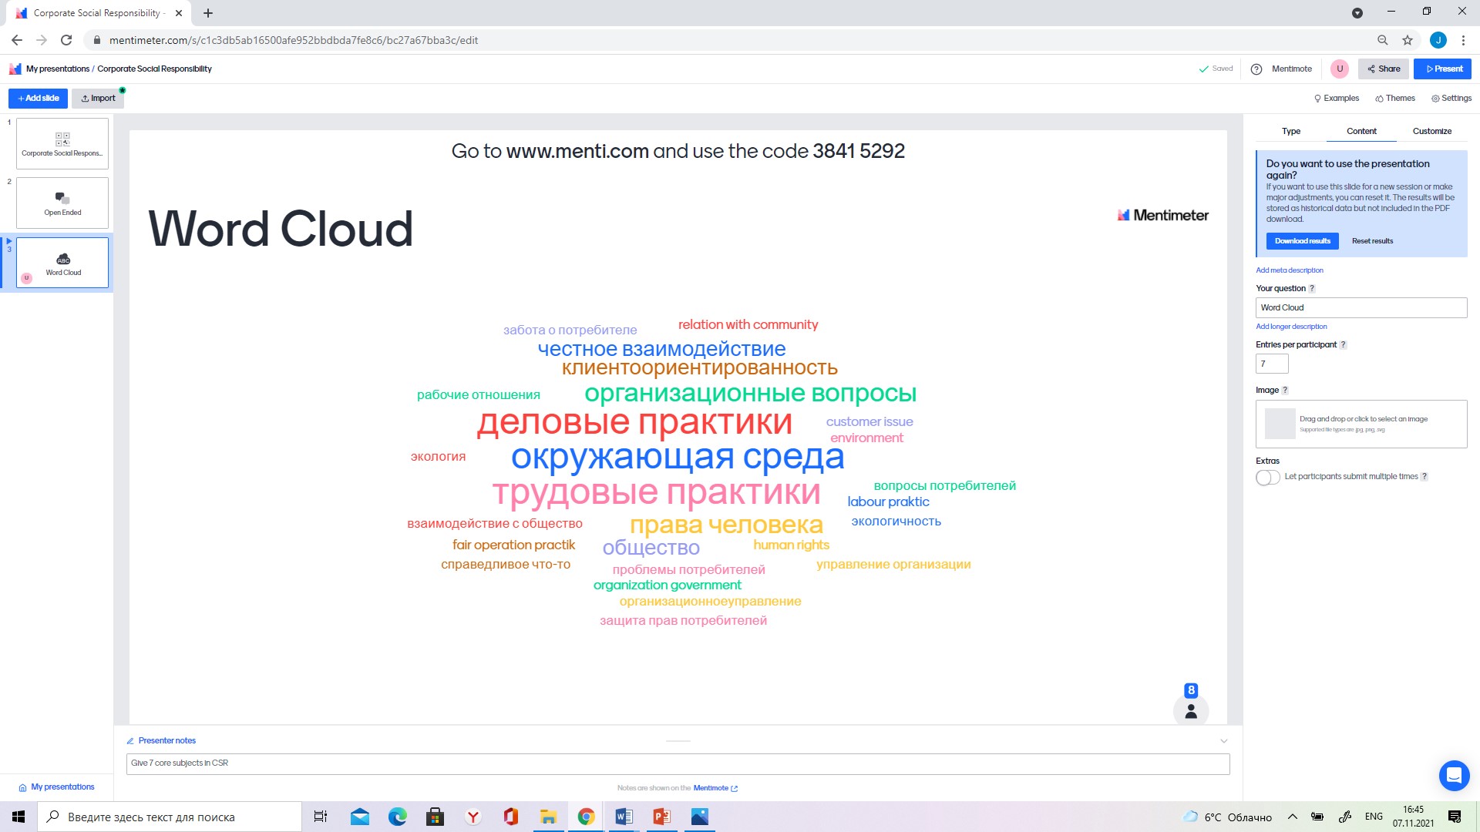This screenshot has height=832, width=1480.
Task: Expand hidden system tray icons arrow
Action: pos(1293,817)
